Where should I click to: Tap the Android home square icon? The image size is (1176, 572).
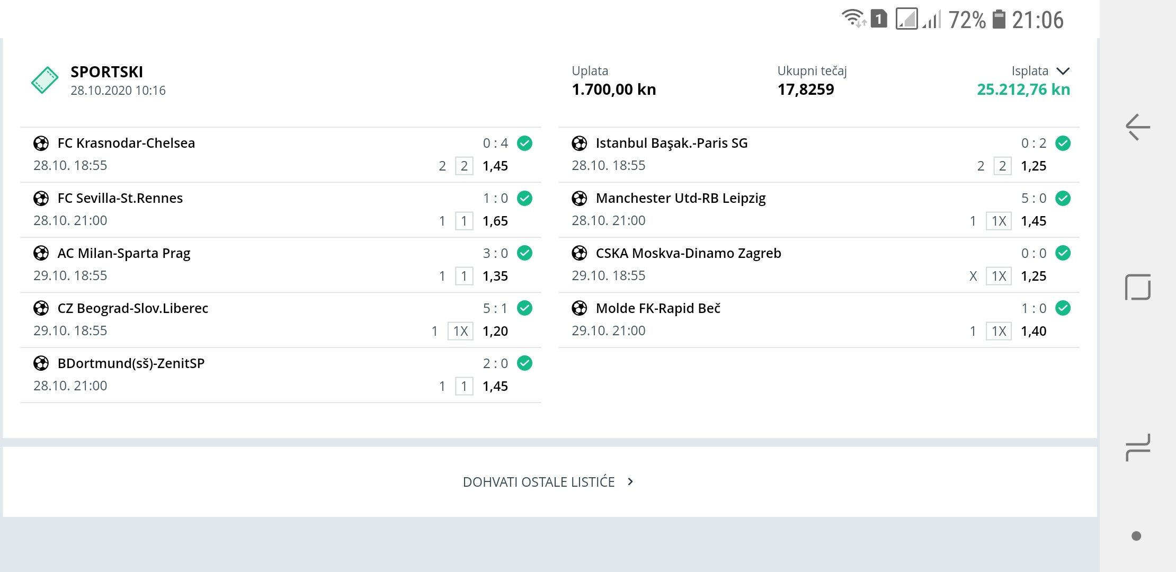click(x=1137, y=287)
